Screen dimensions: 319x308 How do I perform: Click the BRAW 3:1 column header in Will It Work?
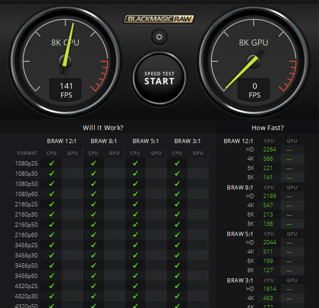[x=187, y=141]
